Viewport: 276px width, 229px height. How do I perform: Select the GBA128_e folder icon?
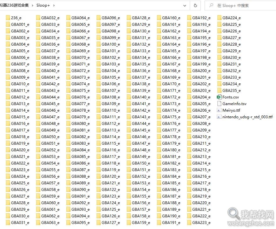(x=129, y=18)
